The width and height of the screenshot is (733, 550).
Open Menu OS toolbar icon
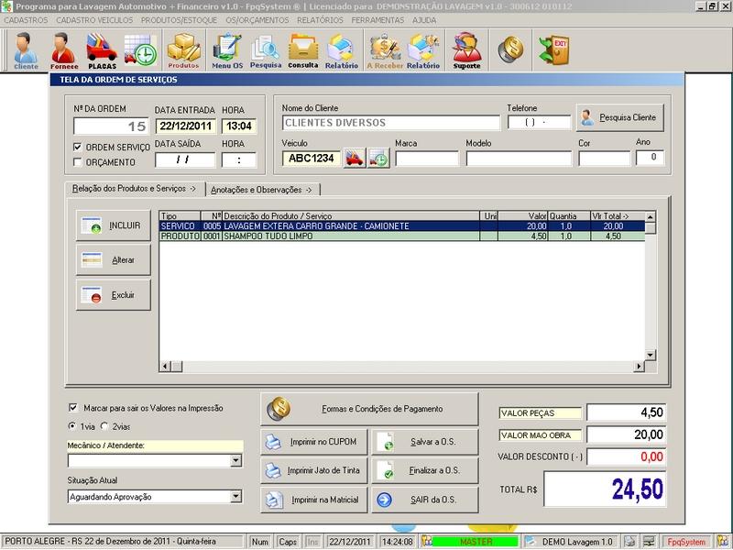tap(226, 49)
